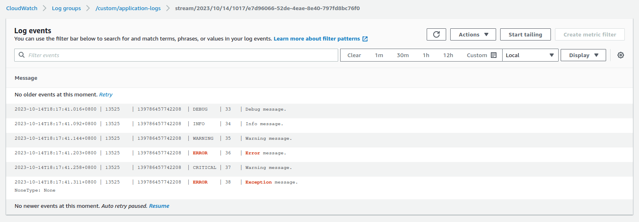Click the Custom time range calendar icon

point(494,55)
